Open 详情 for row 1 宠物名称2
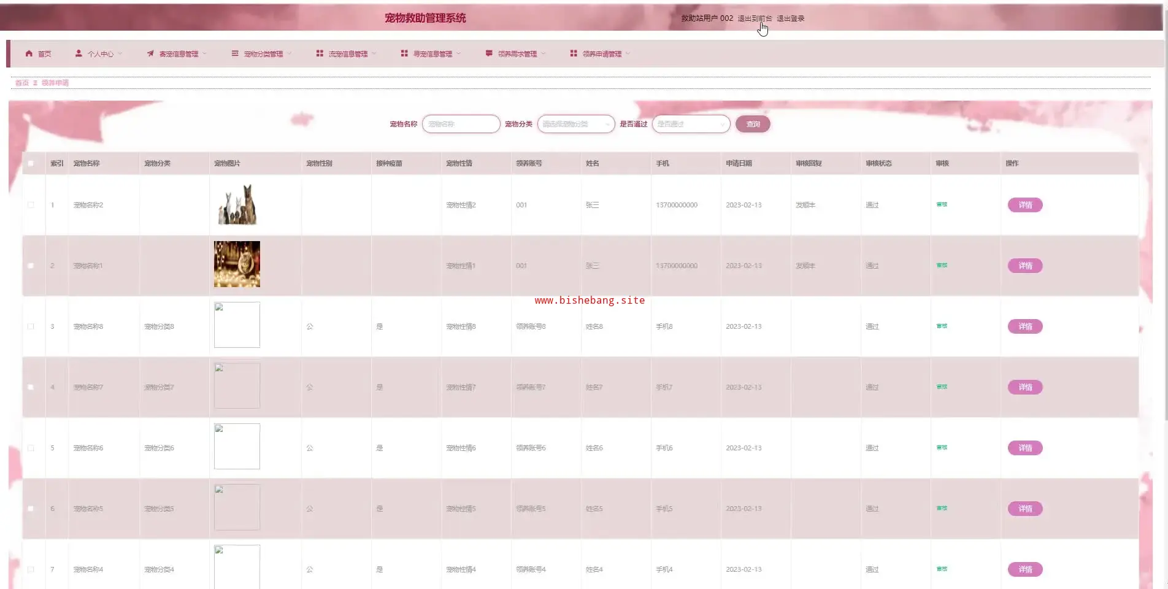Screen dimensions: 1168x589 point(1025,205)
